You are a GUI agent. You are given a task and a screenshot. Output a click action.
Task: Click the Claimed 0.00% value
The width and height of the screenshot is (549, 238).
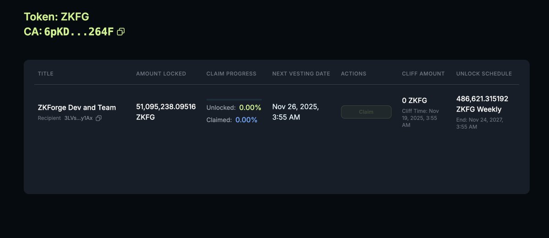(x=246, y=120)
